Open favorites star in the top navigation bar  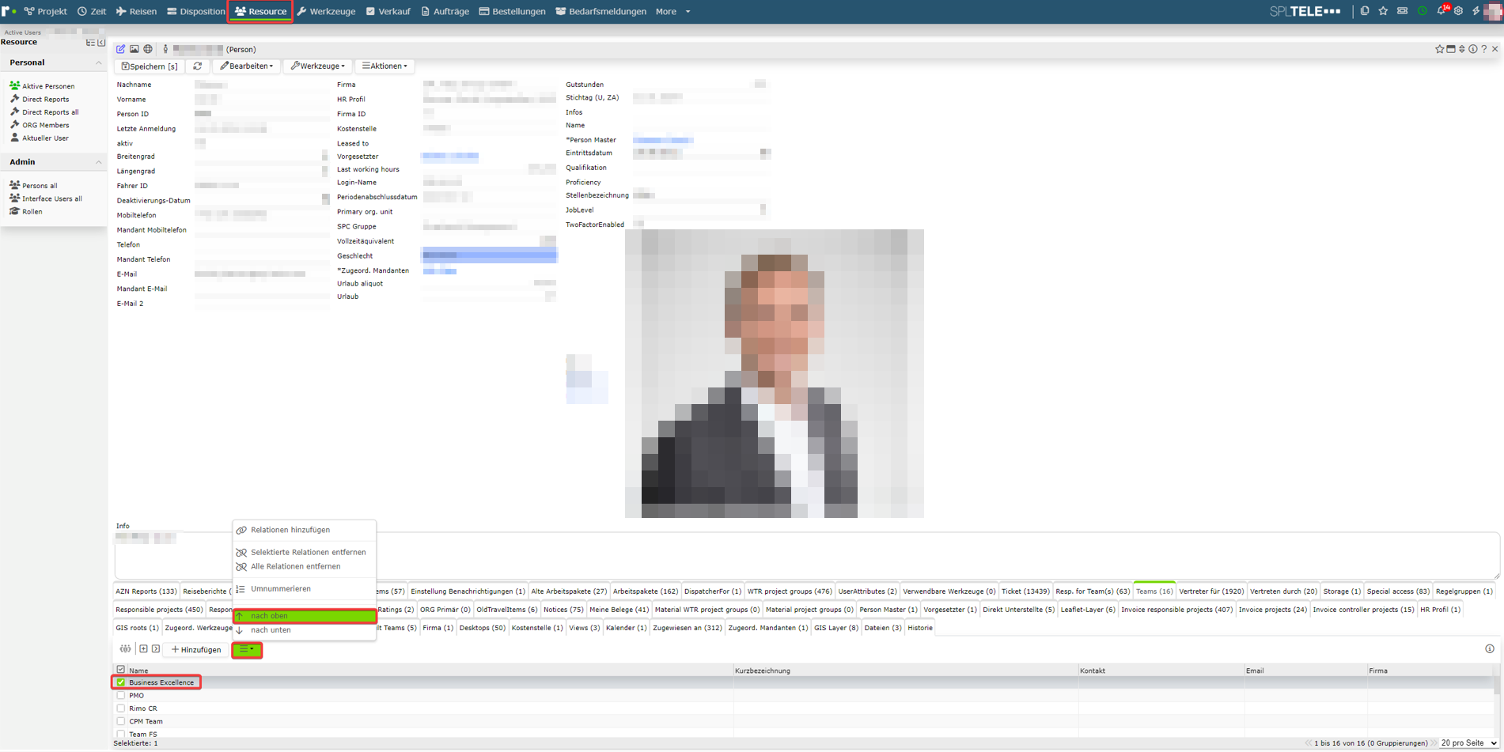tap(1383, 11)
